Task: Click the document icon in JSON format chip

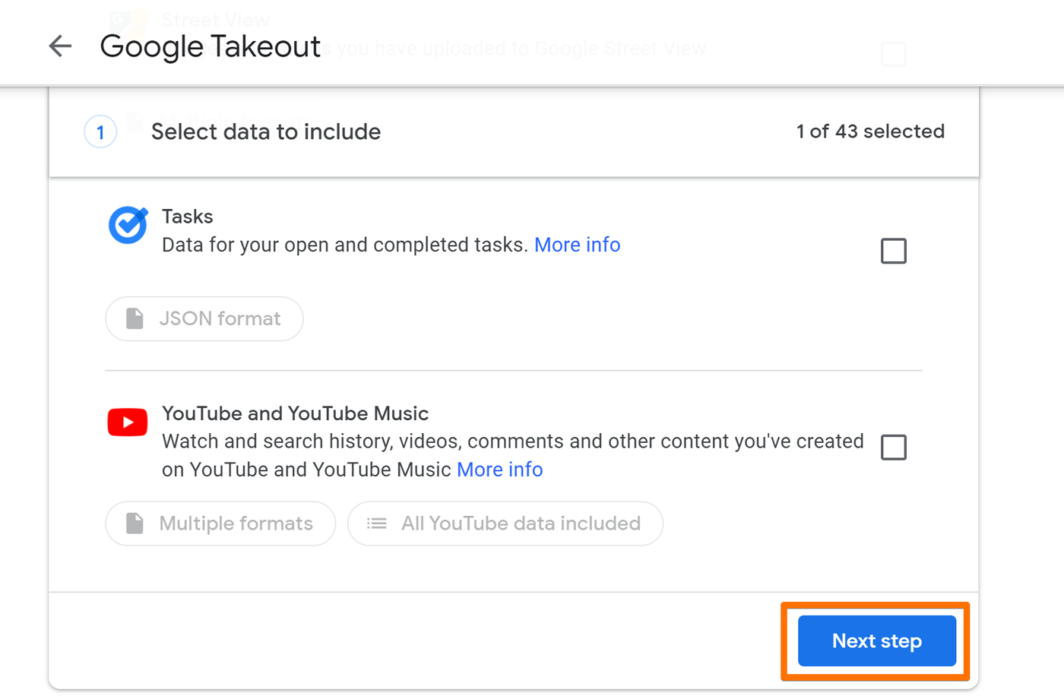Action: [x=135, y=318]
